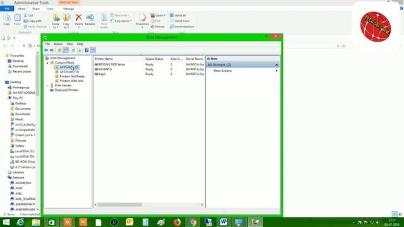Open the View menu in Print Management
The width and height of the screenshot is (404, 227).
click(x=69, y=44)
